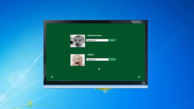Select the USER 1 account name
194x109 pixels.
point(91,54)
